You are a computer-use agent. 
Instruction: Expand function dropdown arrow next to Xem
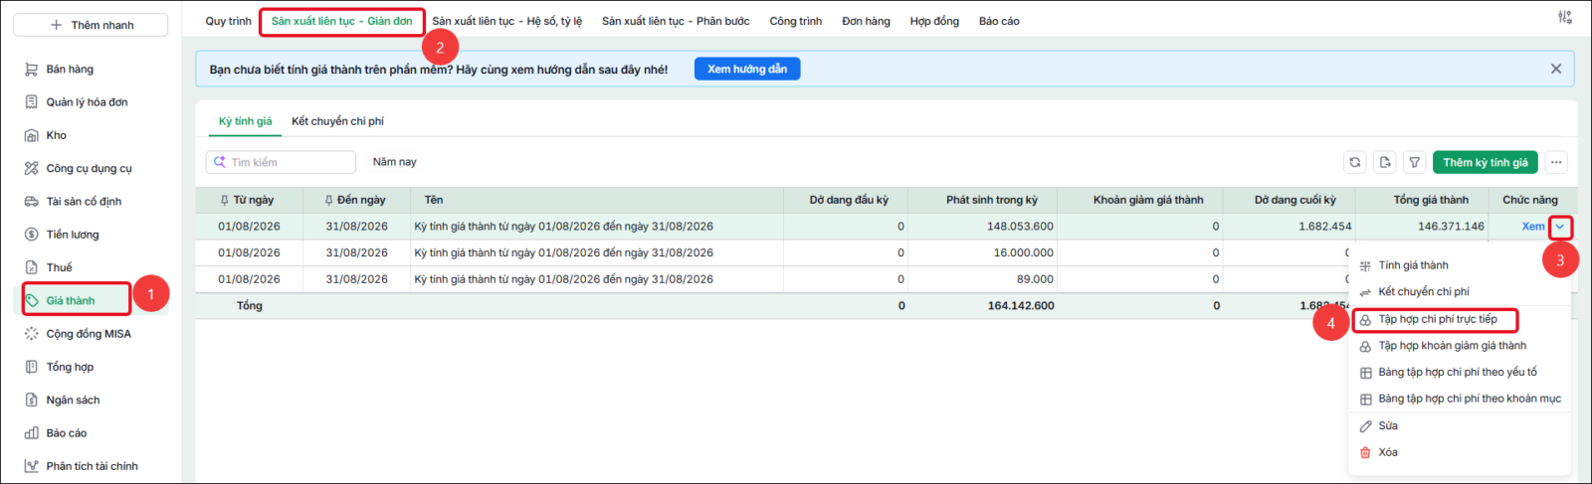(1560, 227)
